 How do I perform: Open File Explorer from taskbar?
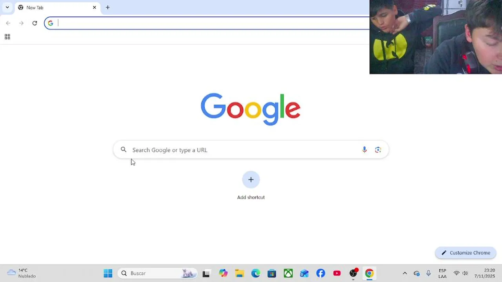coord(240,273)
